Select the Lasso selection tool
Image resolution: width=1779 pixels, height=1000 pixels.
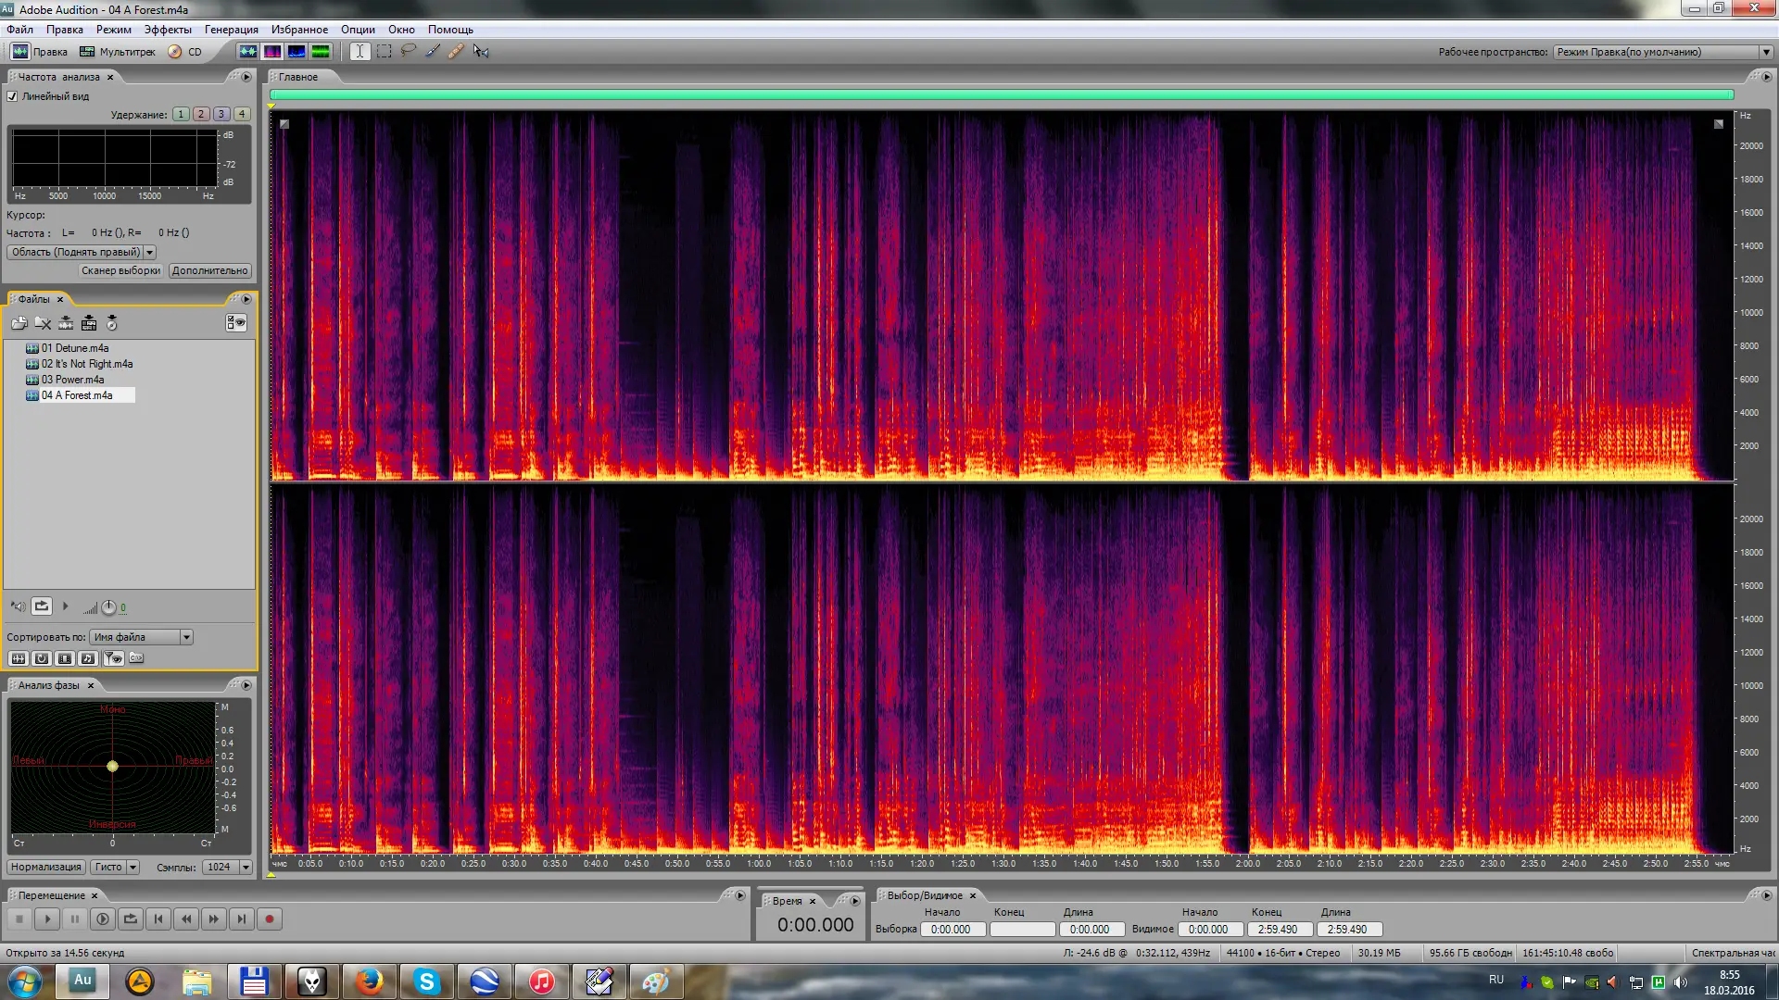tap(408, 52)
